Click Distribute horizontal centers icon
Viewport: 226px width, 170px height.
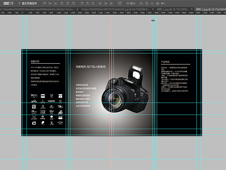(106, 3)
